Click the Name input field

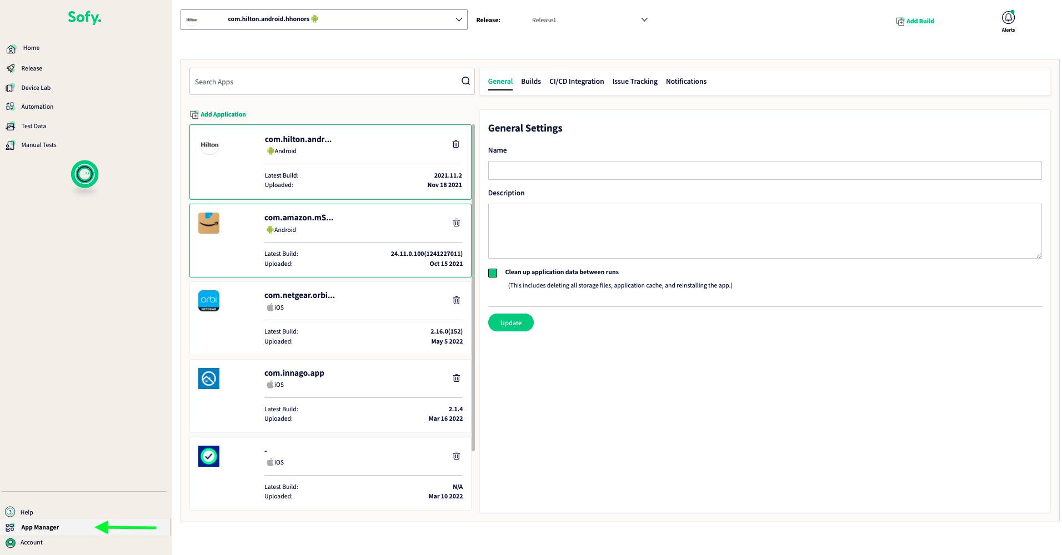click(x=765, y=170)
